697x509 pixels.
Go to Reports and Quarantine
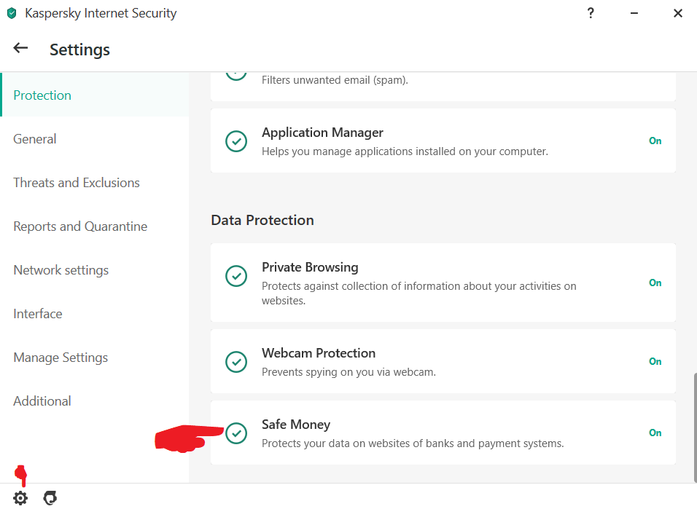[x=80, y=226]
